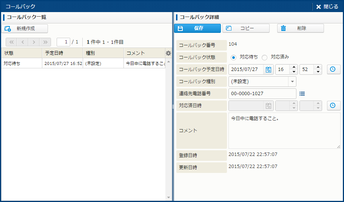Click the コピー copy button
This screenshot has height=202, width=344.
pos(246,28)
